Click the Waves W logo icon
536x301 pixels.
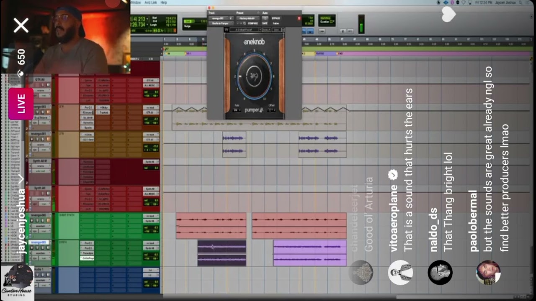pos(227,30)
